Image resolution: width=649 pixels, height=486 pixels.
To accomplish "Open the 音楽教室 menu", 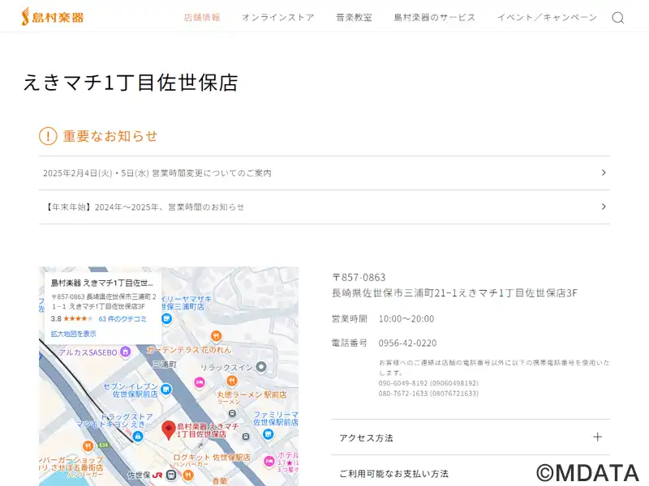I will coord(354,17).
